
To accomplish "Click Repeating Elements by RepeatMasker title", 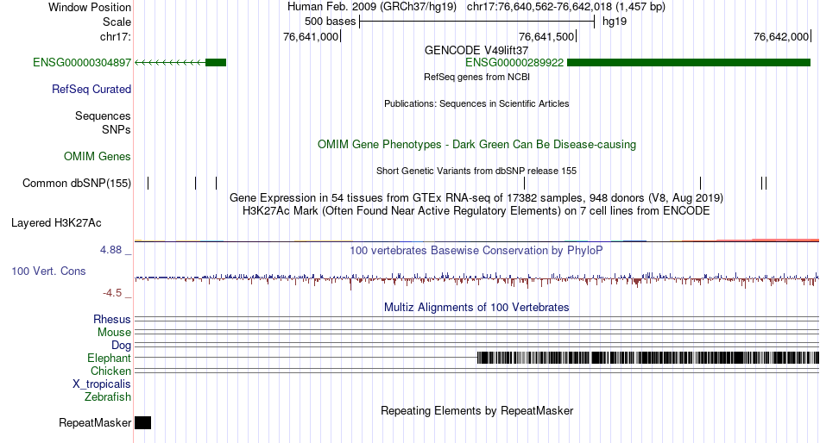I will (x=476, y=410).
